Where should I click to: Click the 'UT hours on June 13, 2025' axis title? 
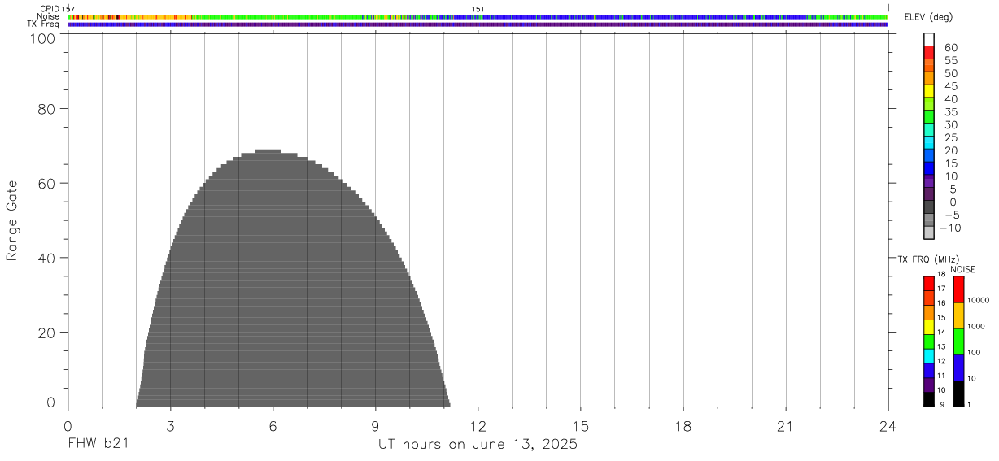tap(478, 445)
